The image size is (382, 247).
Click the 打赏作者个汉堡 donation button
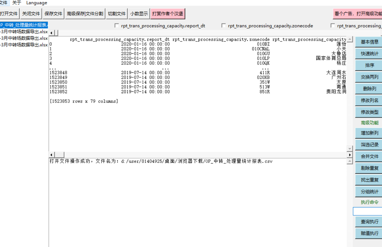coord(168,13)
